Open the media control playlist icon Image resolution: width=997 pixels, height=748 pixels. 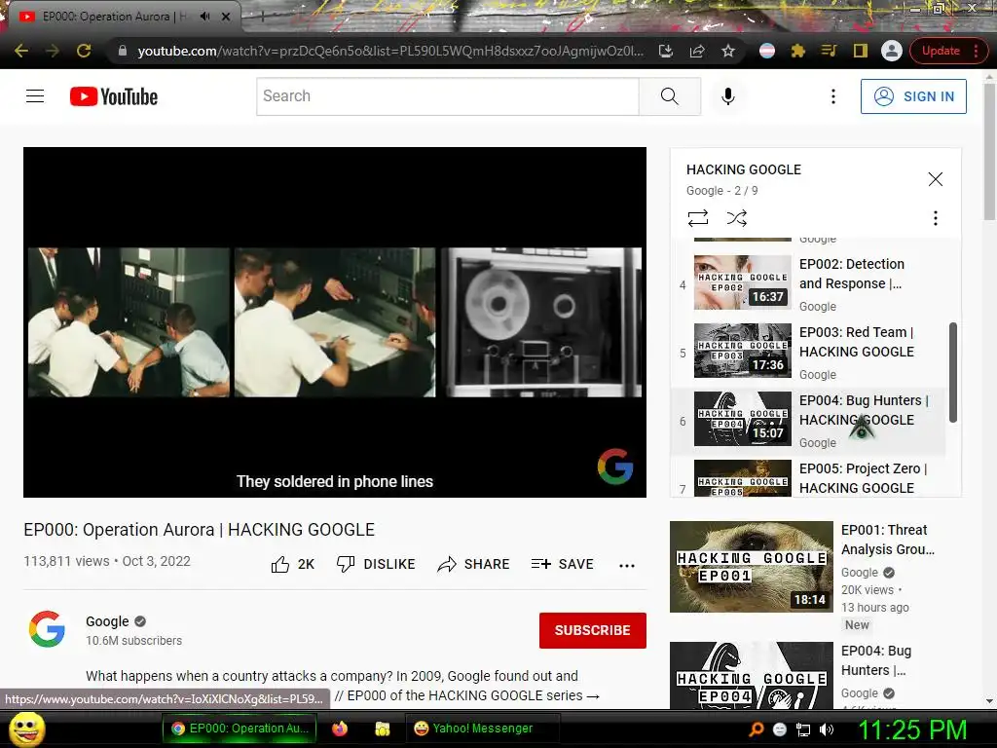[830, 51]
